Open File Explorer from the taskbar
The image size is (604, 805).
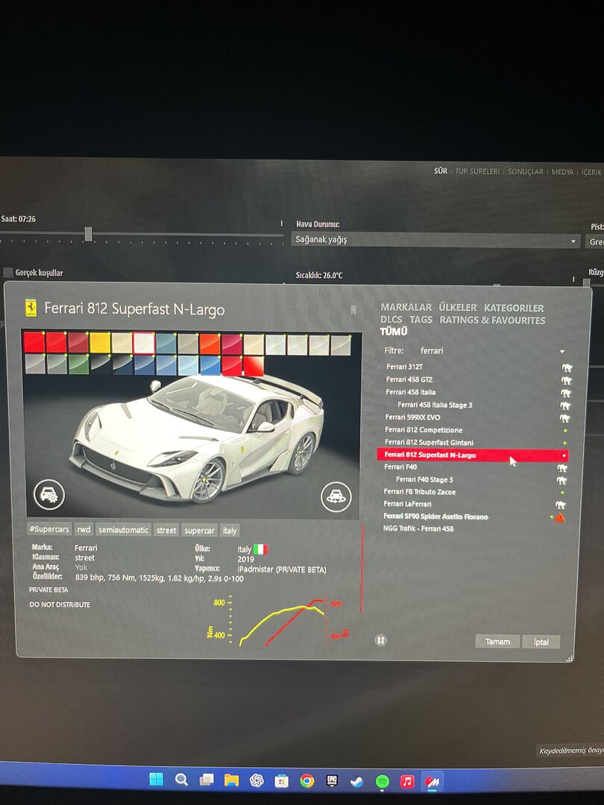click(232, 780)
